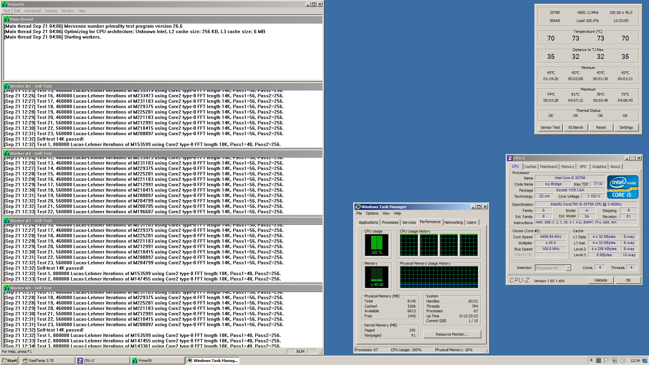
Task: Click the taskbar clock showing 12:34
Action: pyautogui.click(x=635, y=361)
